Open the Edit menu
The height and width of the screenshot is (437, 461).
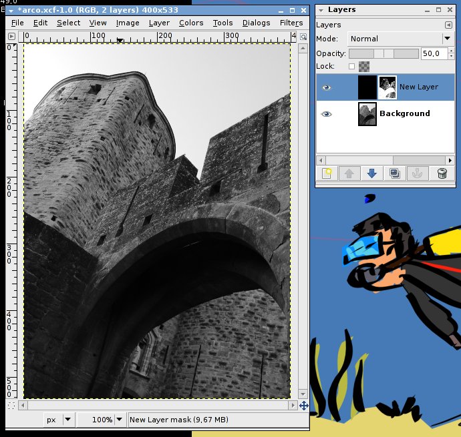click(40, 23)
